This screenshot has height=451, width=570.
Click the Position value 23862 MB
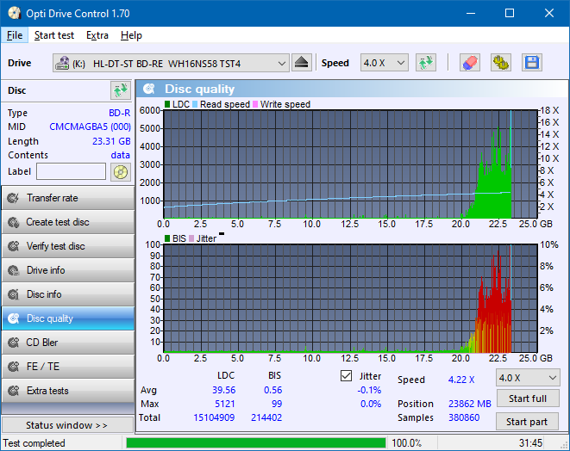(470, 404)
